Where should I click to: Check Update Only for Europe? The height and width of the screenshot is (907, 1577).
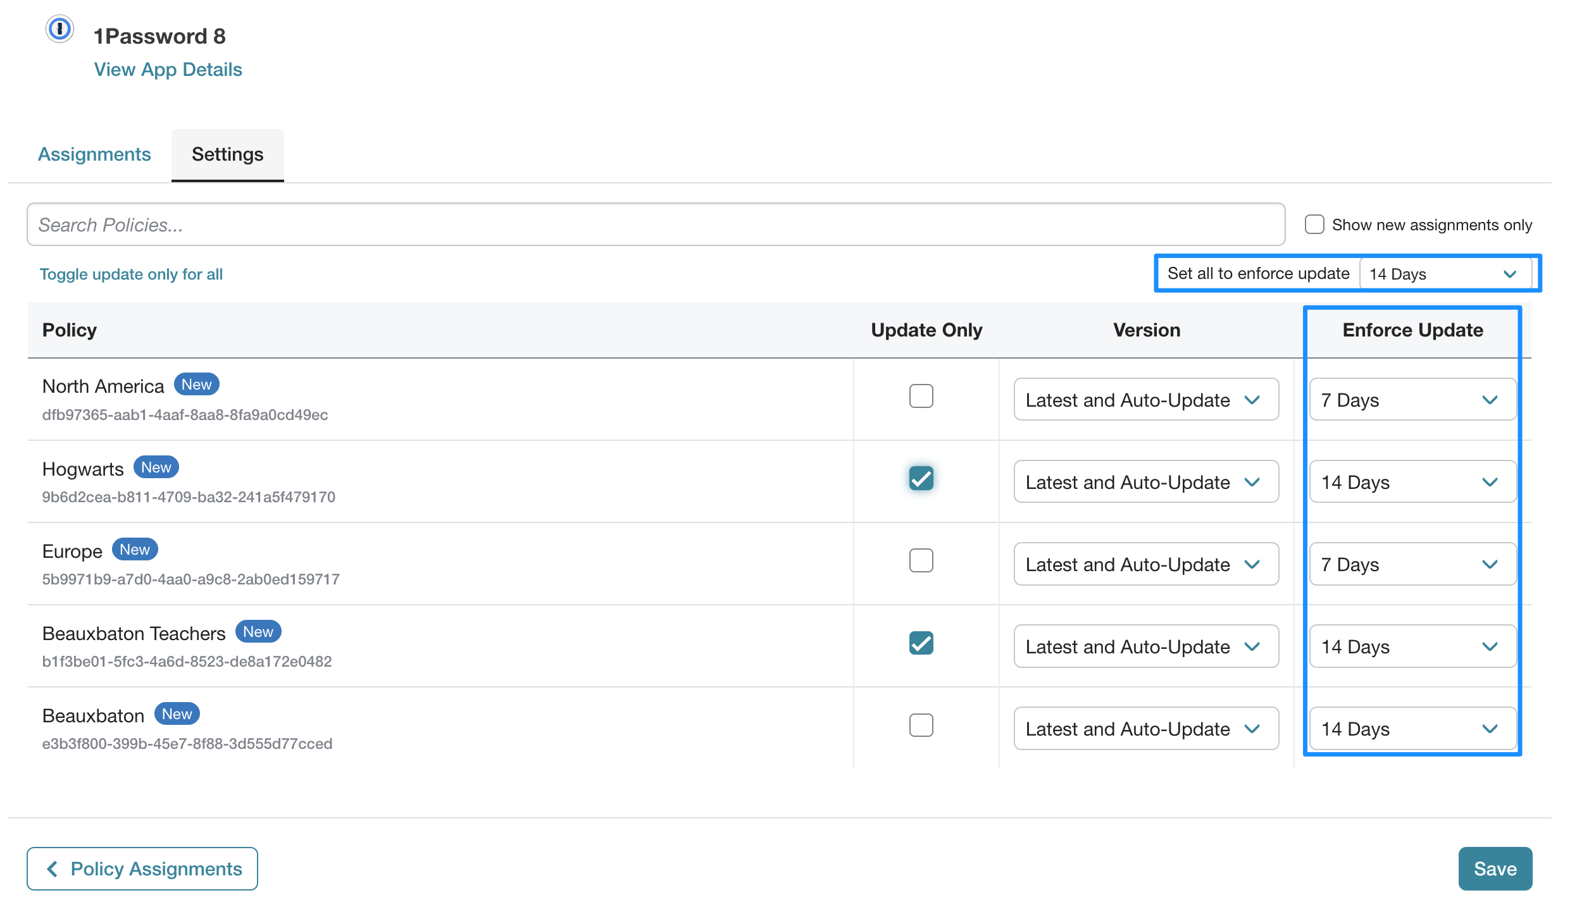point(921,561)
